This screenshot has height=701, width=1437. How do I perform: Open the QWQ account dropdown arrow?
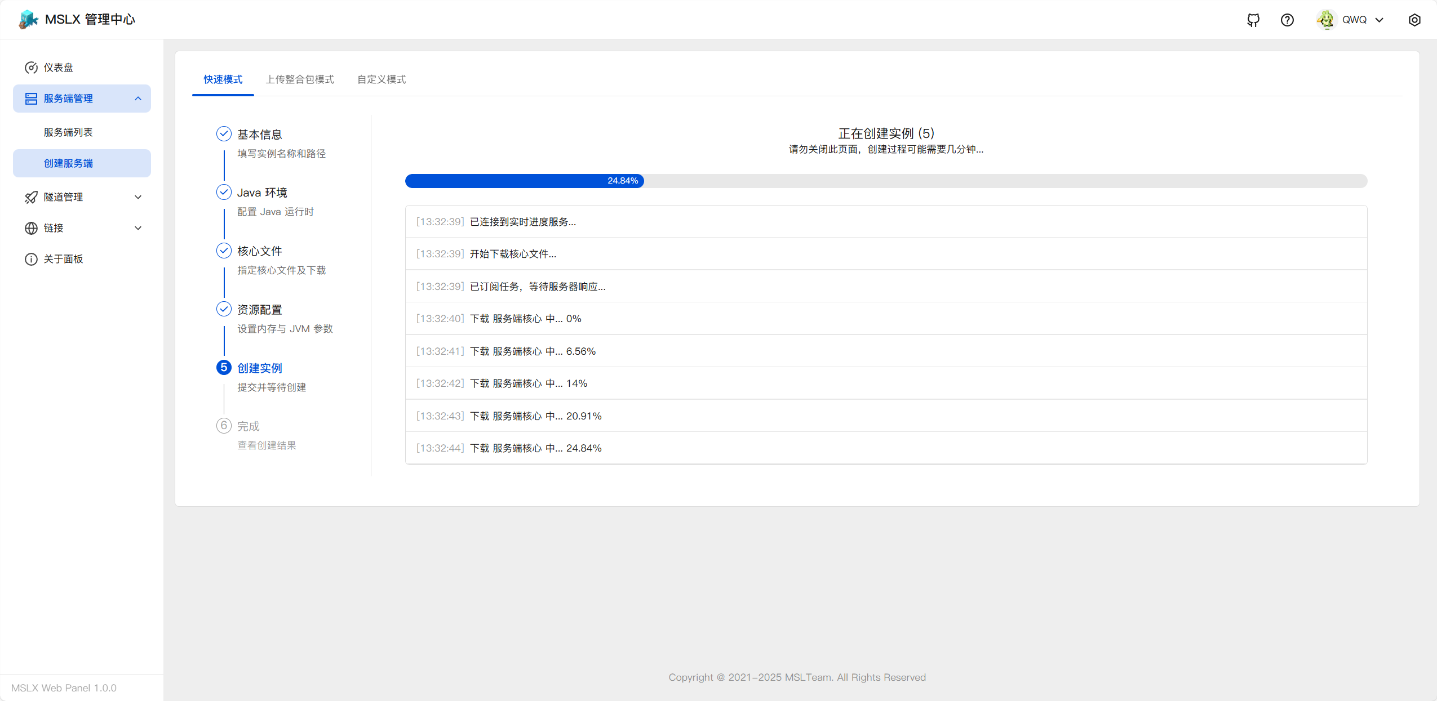click(x=1379, y=20)
